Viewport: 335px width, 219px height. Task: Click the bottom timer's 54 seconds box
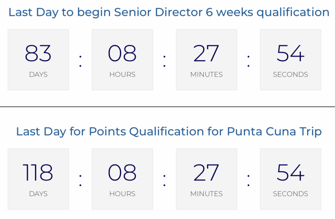pyautogui.click(x=291, y=179)
